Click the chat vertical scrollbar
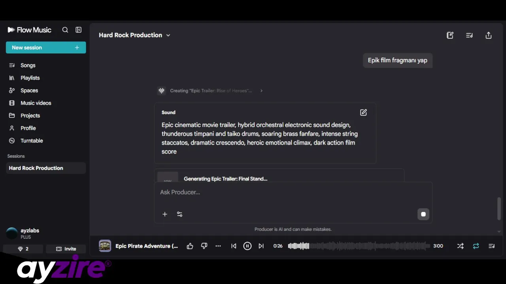506x284 pixels. (499, 209)
